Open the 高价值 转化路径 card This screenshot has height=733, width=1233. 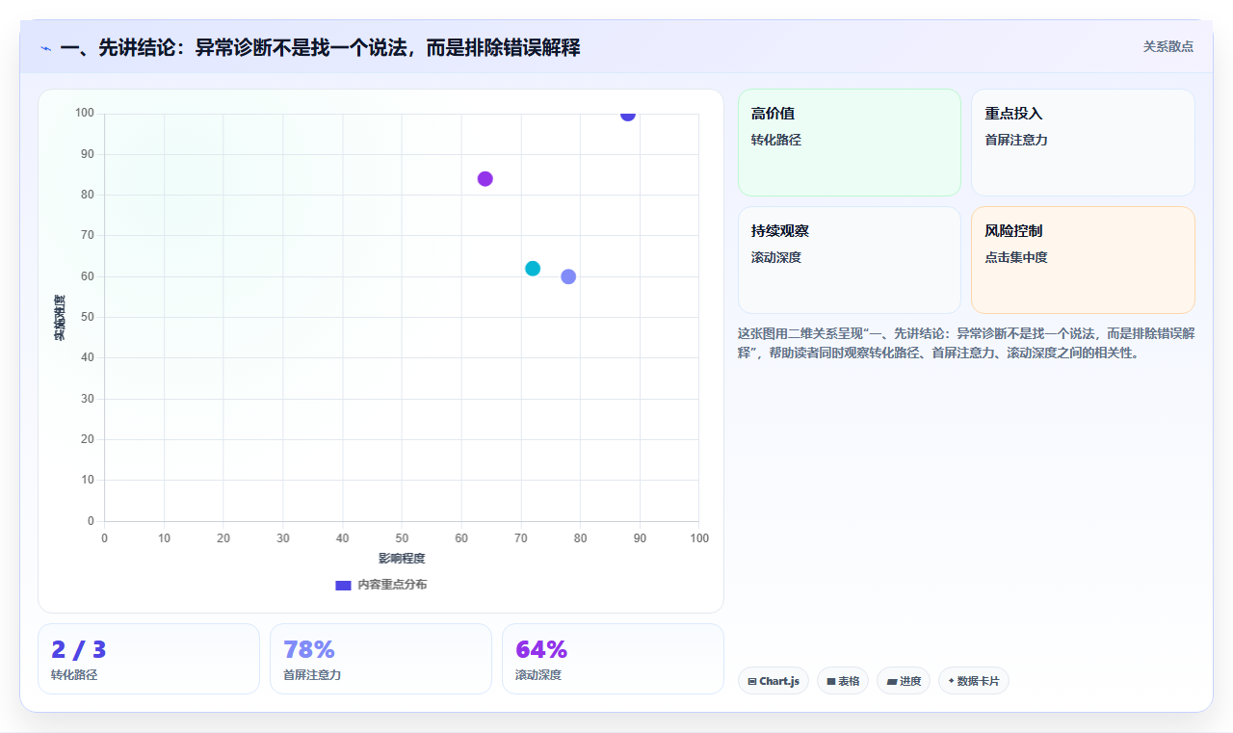click(850, 143)
